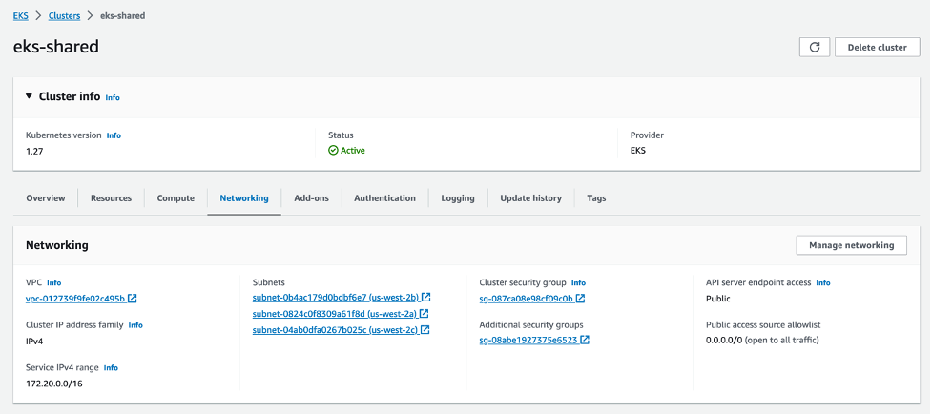Go to Clusters breadcrumb link

64,16
